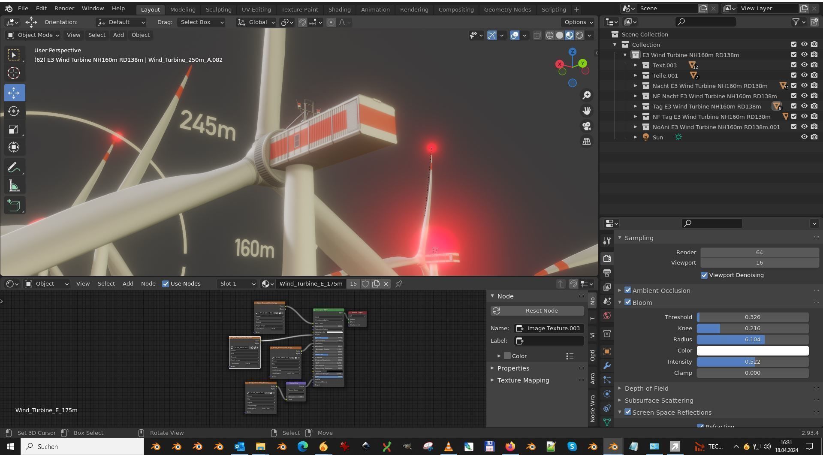The image size is (823, 455).
Task: Adjust the Bloom Radius slider
Action: [753, 340]
